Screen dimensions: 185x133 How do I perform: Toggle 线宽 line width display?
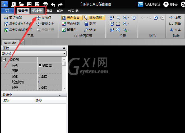pyautogui.click(x=175, y=18)
